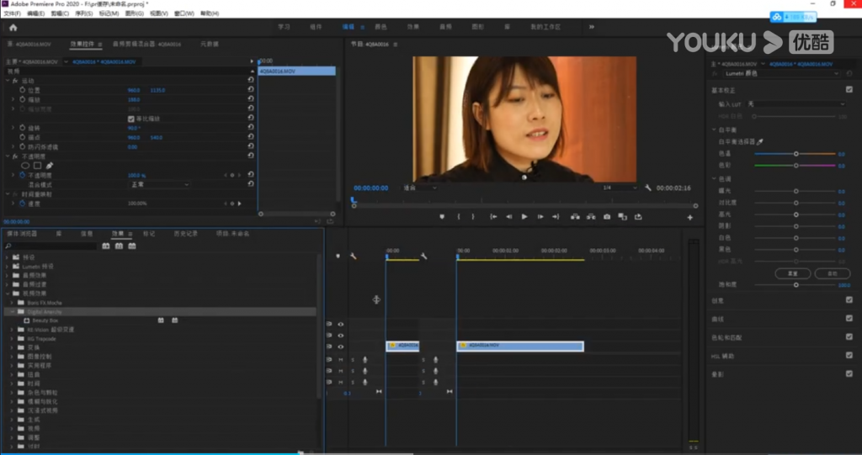Open Program monitor wrench settings
The height and width of the screenshot is (455, 862).
(x=647, y=188)
